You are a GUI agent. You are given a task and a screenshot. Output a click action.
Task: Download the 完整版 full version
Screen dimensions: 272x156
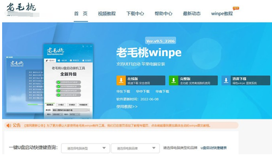coord(193,81)
